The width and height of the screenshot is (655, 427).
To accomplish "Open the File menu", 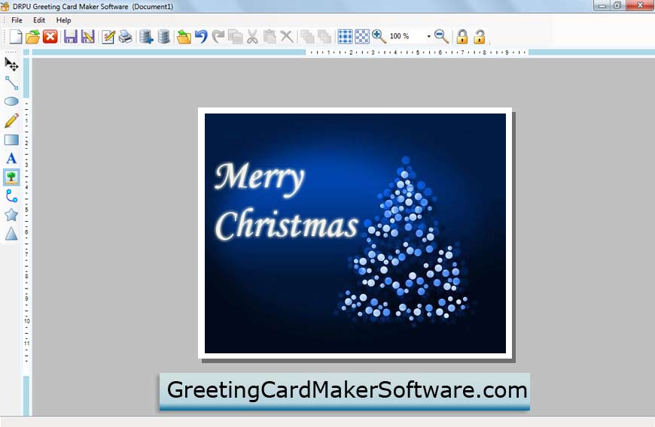I will (x=17, y=20).
